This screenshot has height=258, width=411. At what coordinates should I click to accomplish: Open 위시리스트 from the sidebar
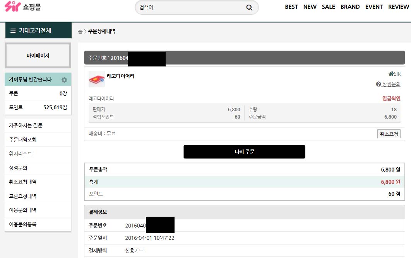21,154
